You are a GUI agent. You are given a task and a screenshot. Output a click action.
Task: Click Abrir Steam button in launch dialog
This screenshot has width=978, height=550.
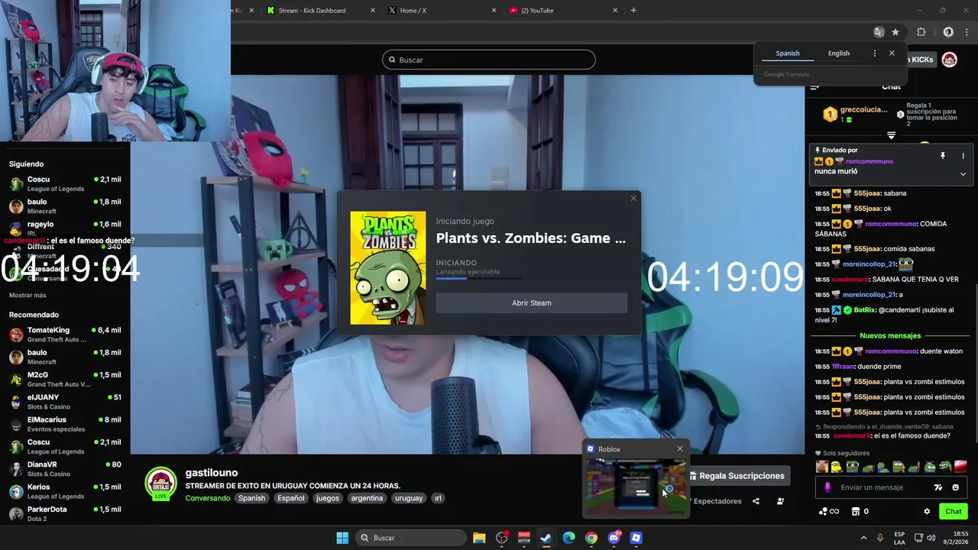tap(532, 303)
